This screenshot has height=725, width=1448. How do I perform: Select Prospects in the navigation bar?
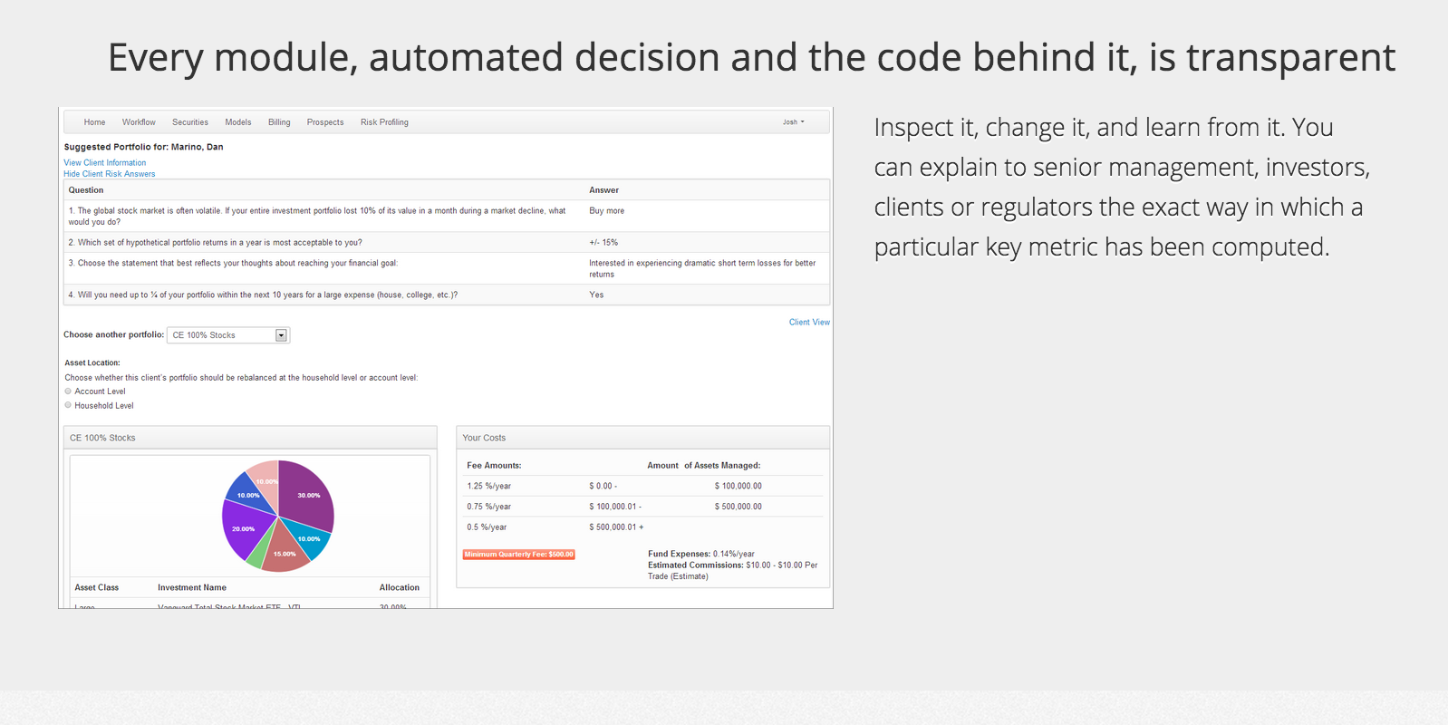325,122
